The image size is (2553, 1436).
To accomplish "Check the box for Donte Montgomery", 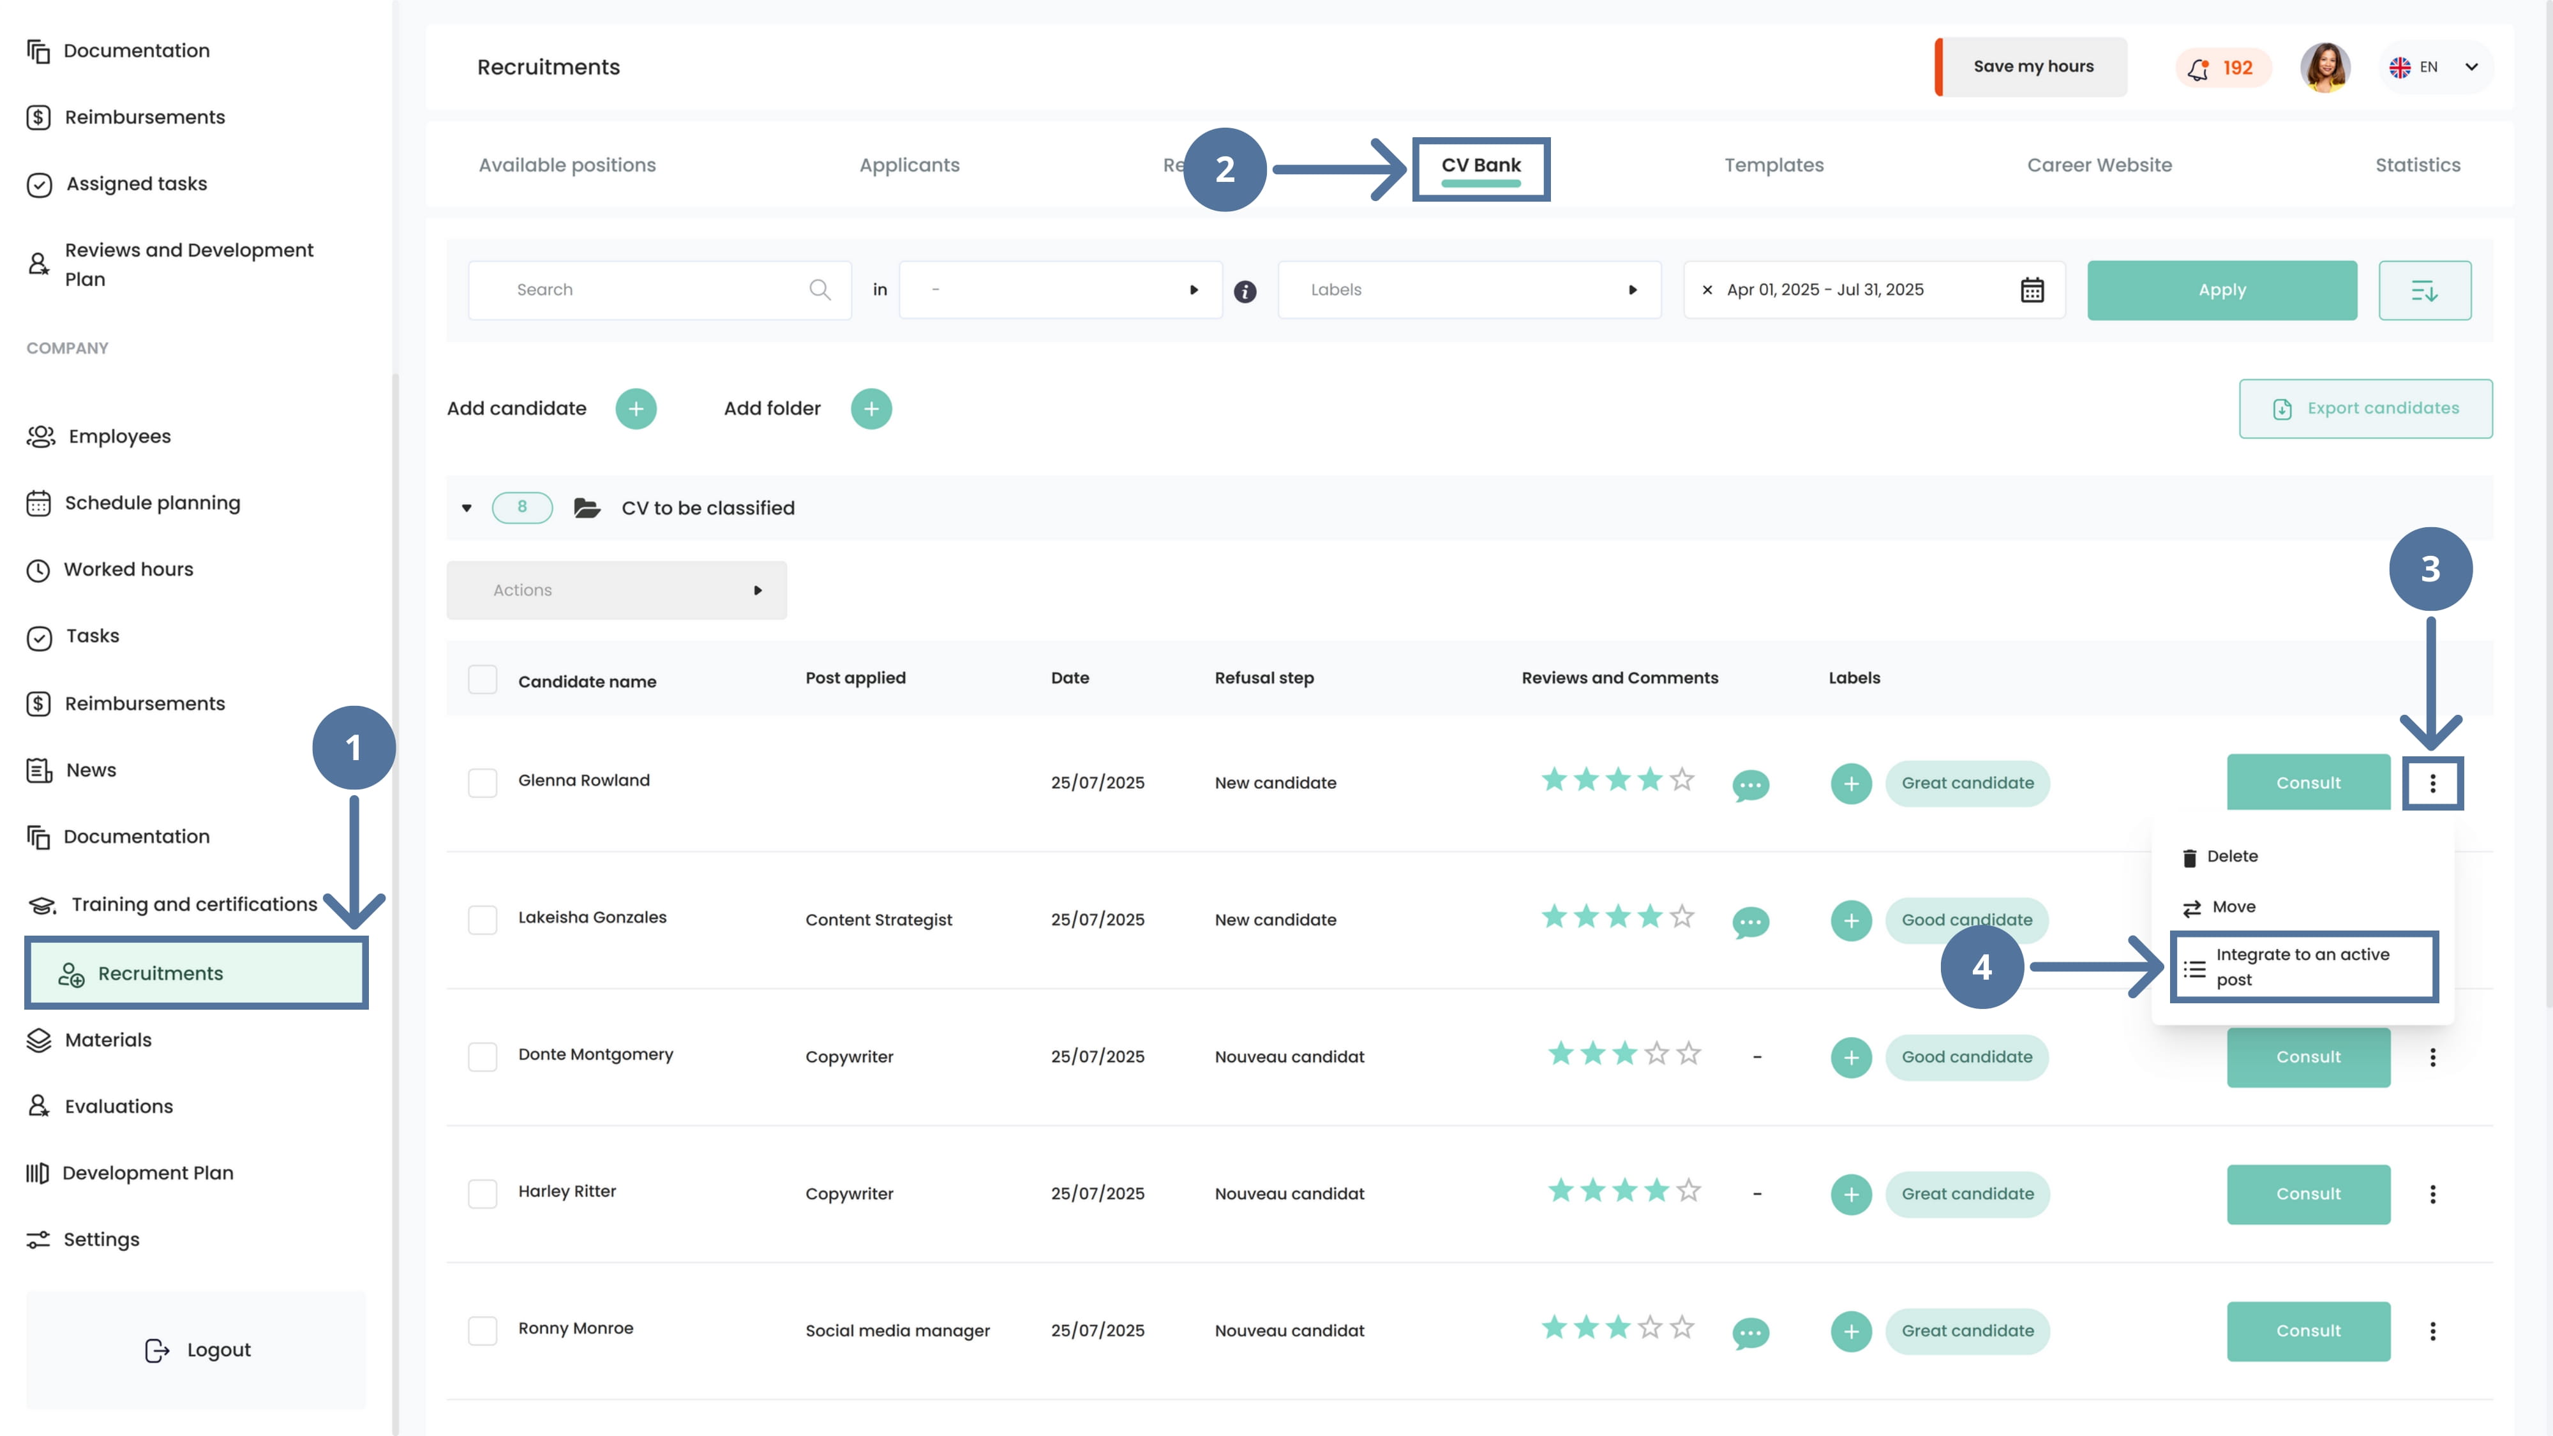I will point(483,1056).
